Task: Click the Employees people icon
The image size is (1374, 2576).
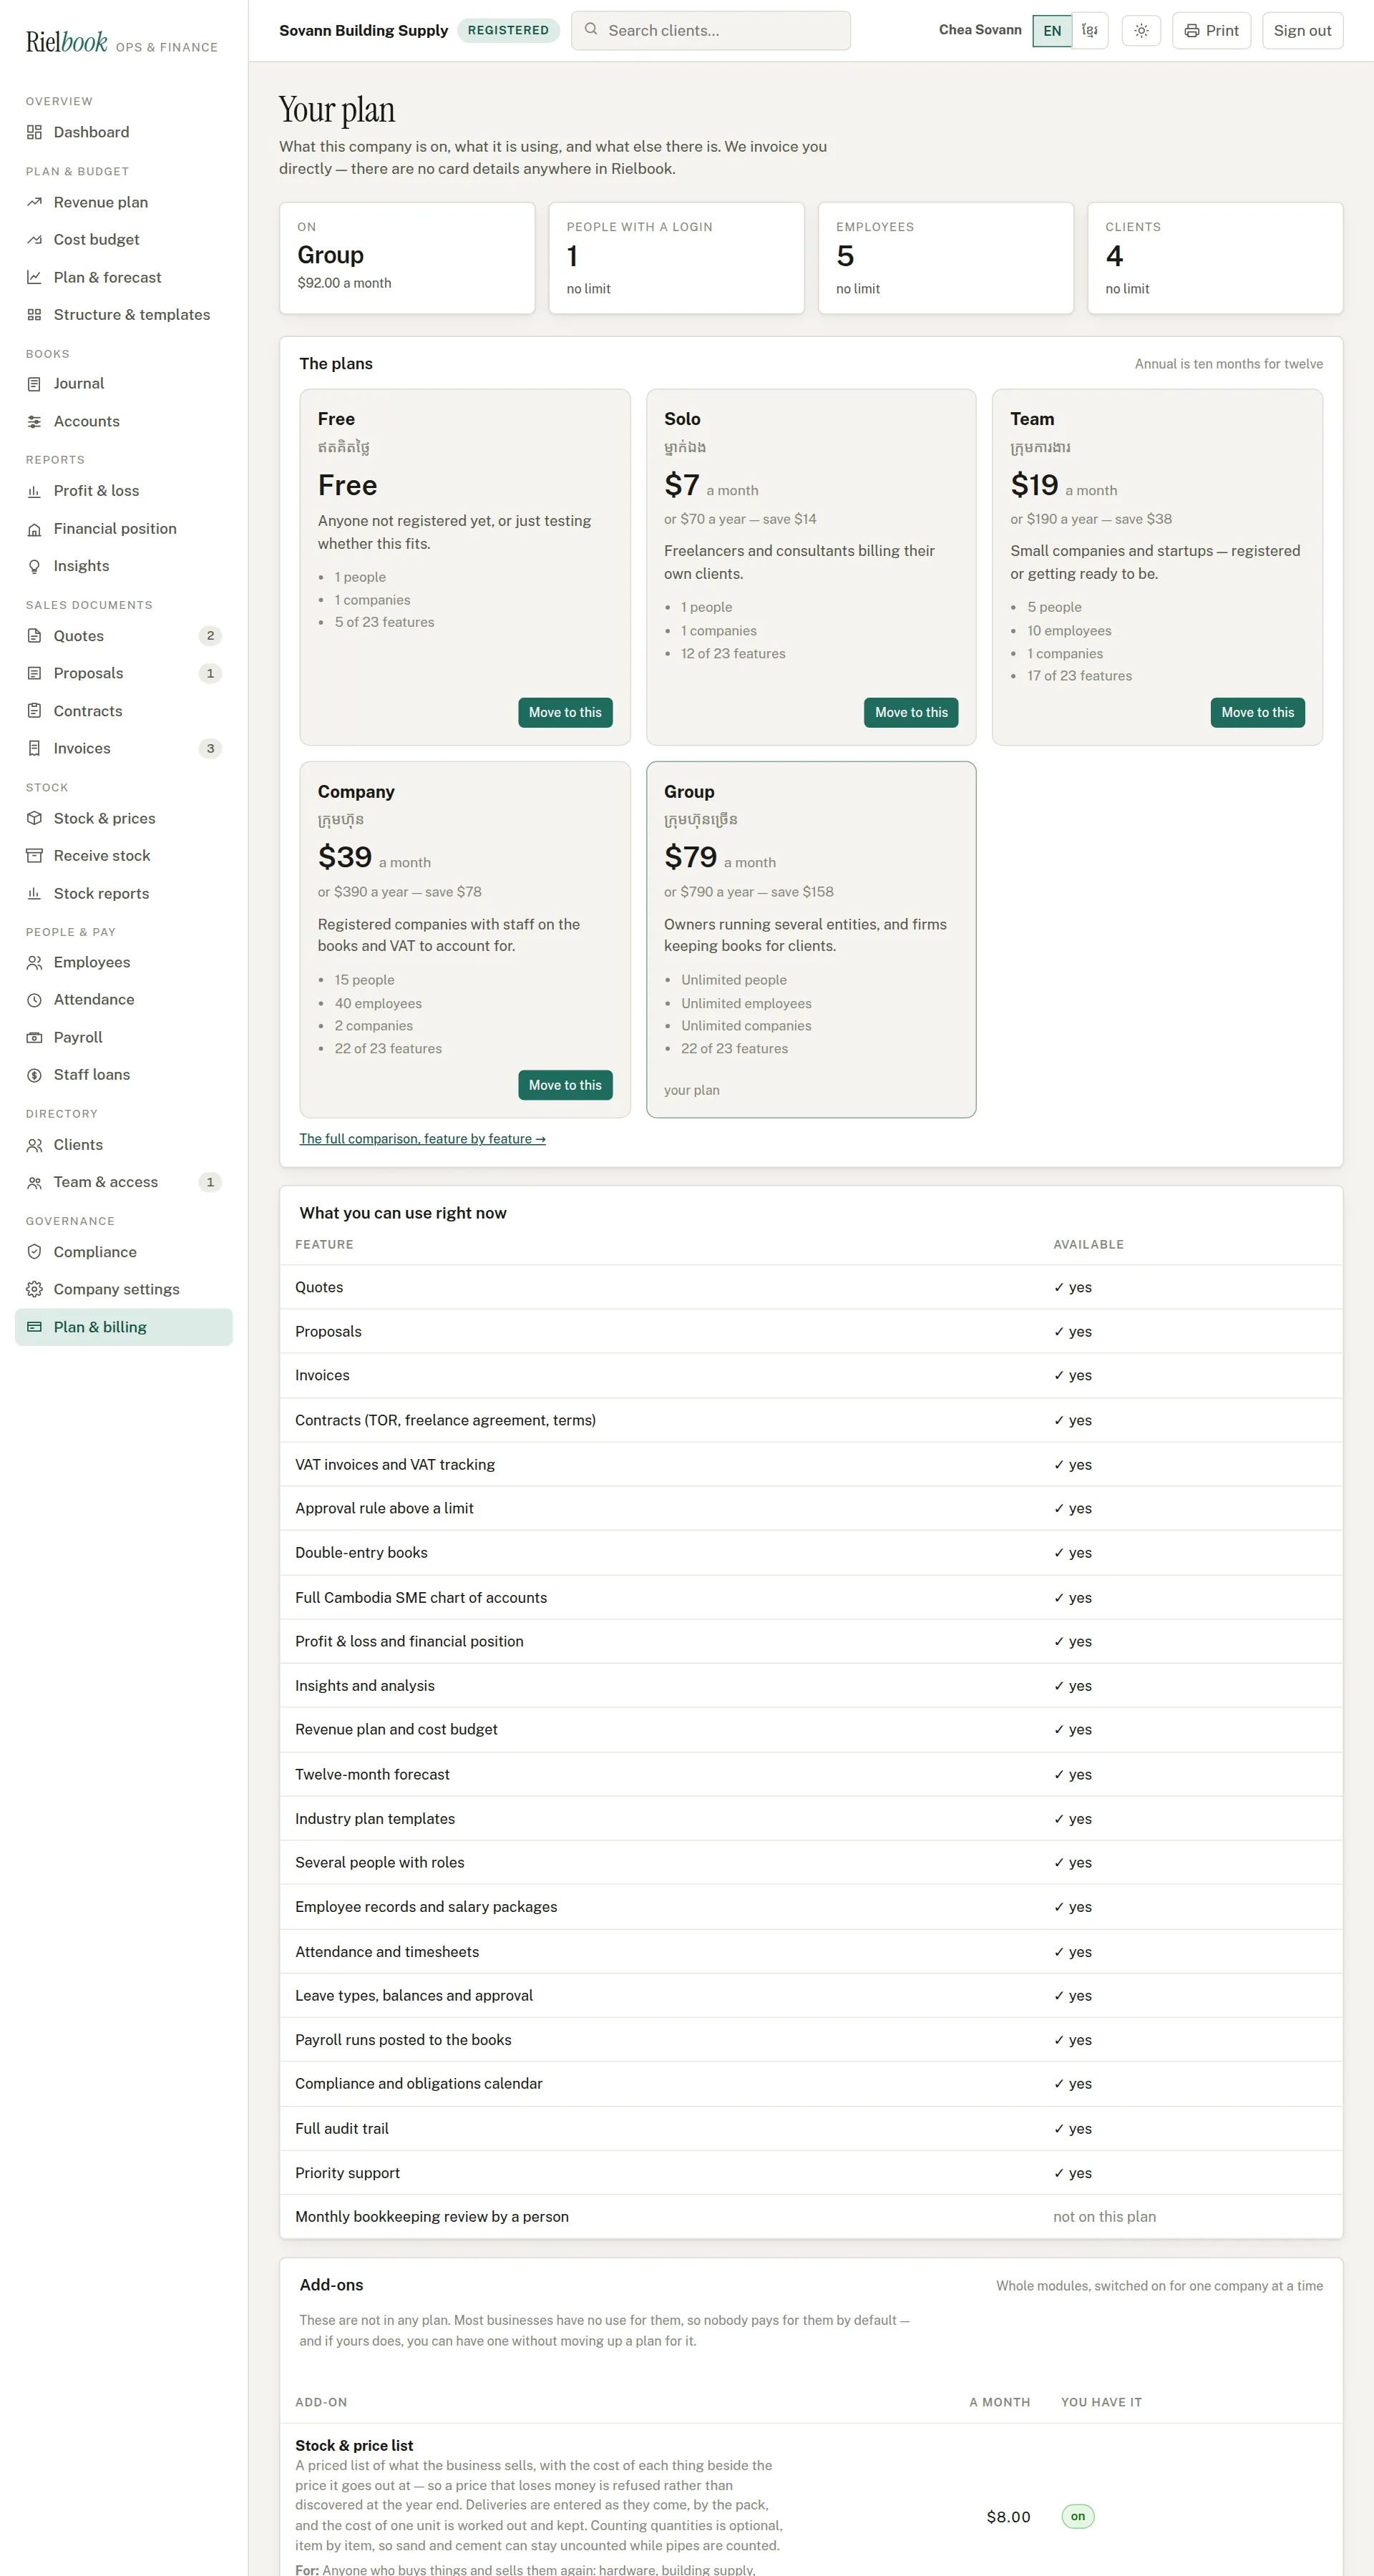Action: point(34,962)
